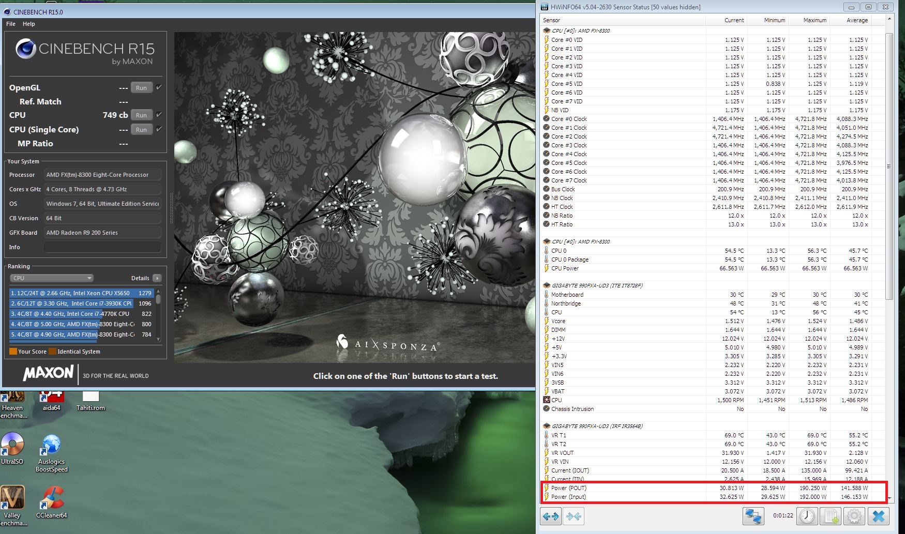Click the Maximum column header
The height and width of the screenshot is (534, 905).
tap(809, 20)
